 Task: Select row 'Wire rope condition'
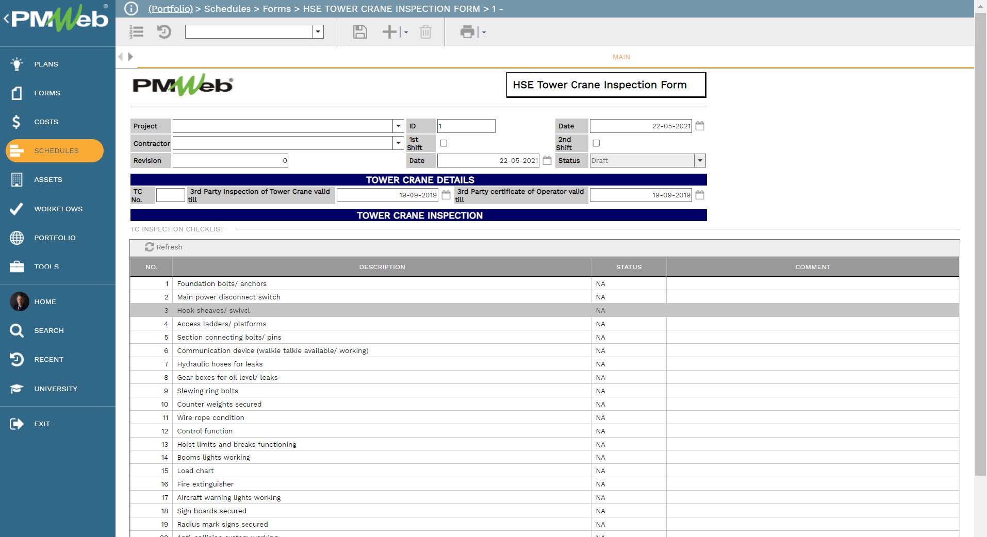pos(545,417)
